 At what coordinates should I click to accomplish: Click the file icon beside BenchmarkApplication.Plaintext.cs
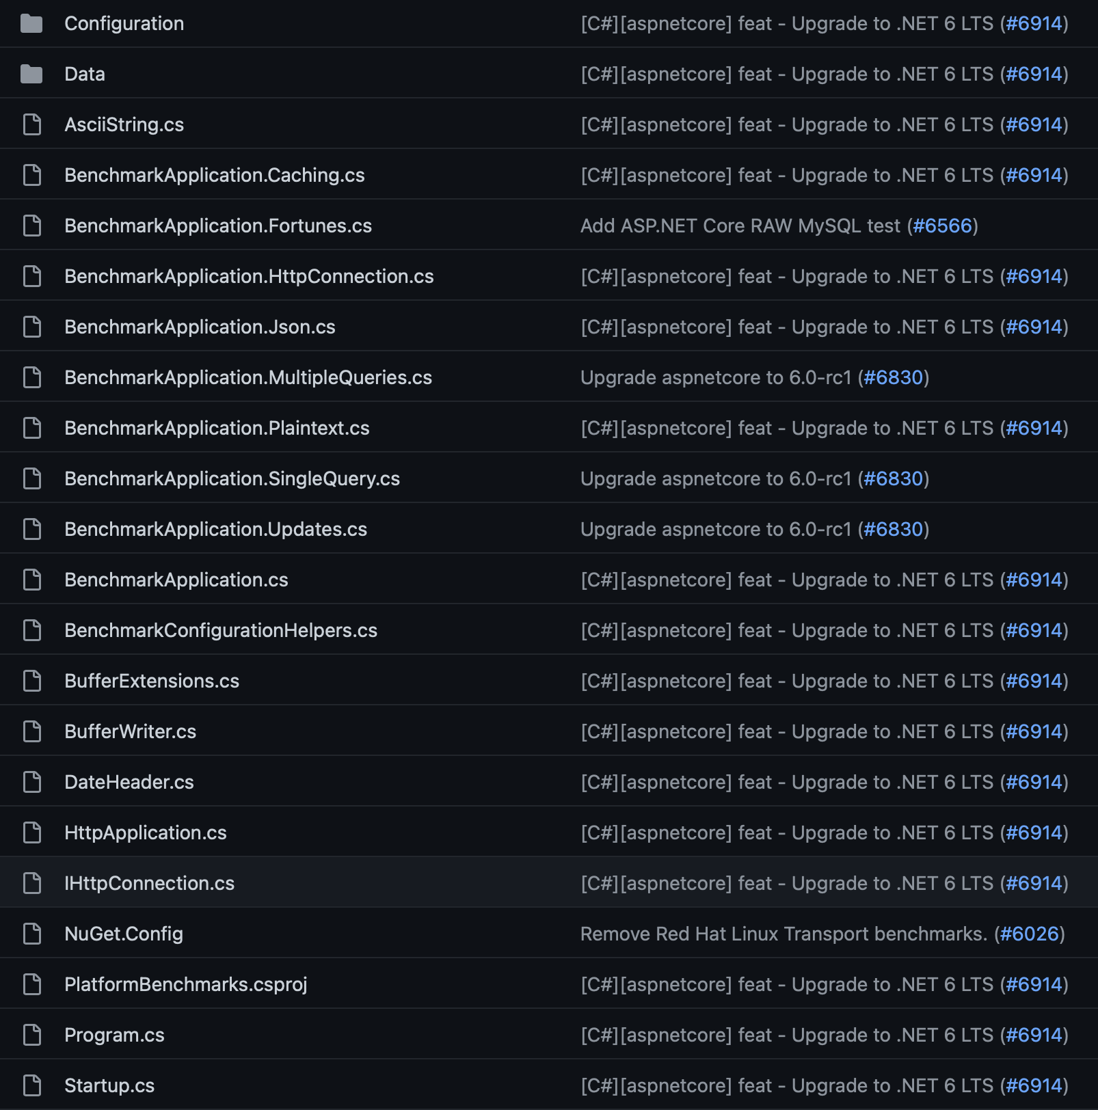point(32,429)
